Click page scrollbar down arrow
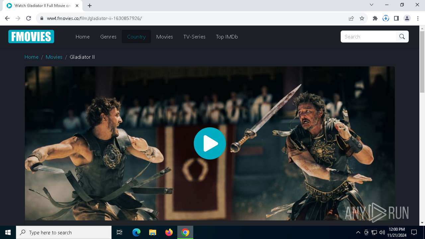The width and height of the screenshot is (425, 239). click(x=422, y=223)
